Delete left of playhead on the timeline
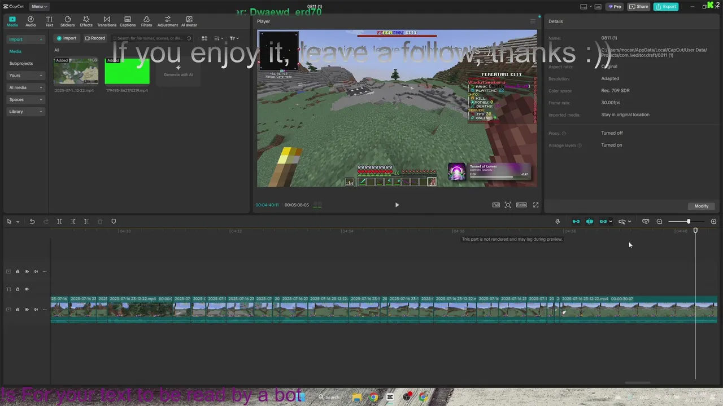 pos(73,222)
